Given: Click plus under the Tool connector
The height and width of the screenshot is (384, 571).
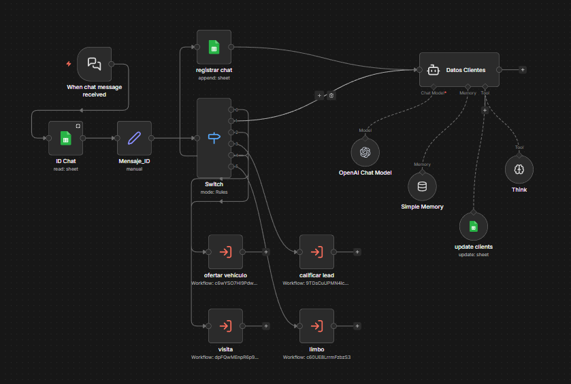Looking at the screenshot, I should coord(485,109).
